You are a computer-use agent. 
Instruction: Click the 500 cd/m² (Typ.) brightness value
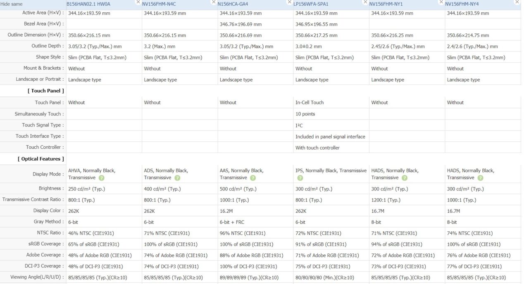tap(238, 189)
